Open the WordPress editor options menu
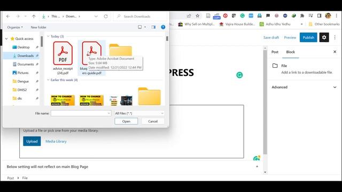Screen dimensions: 342x192 click(335, 37)
